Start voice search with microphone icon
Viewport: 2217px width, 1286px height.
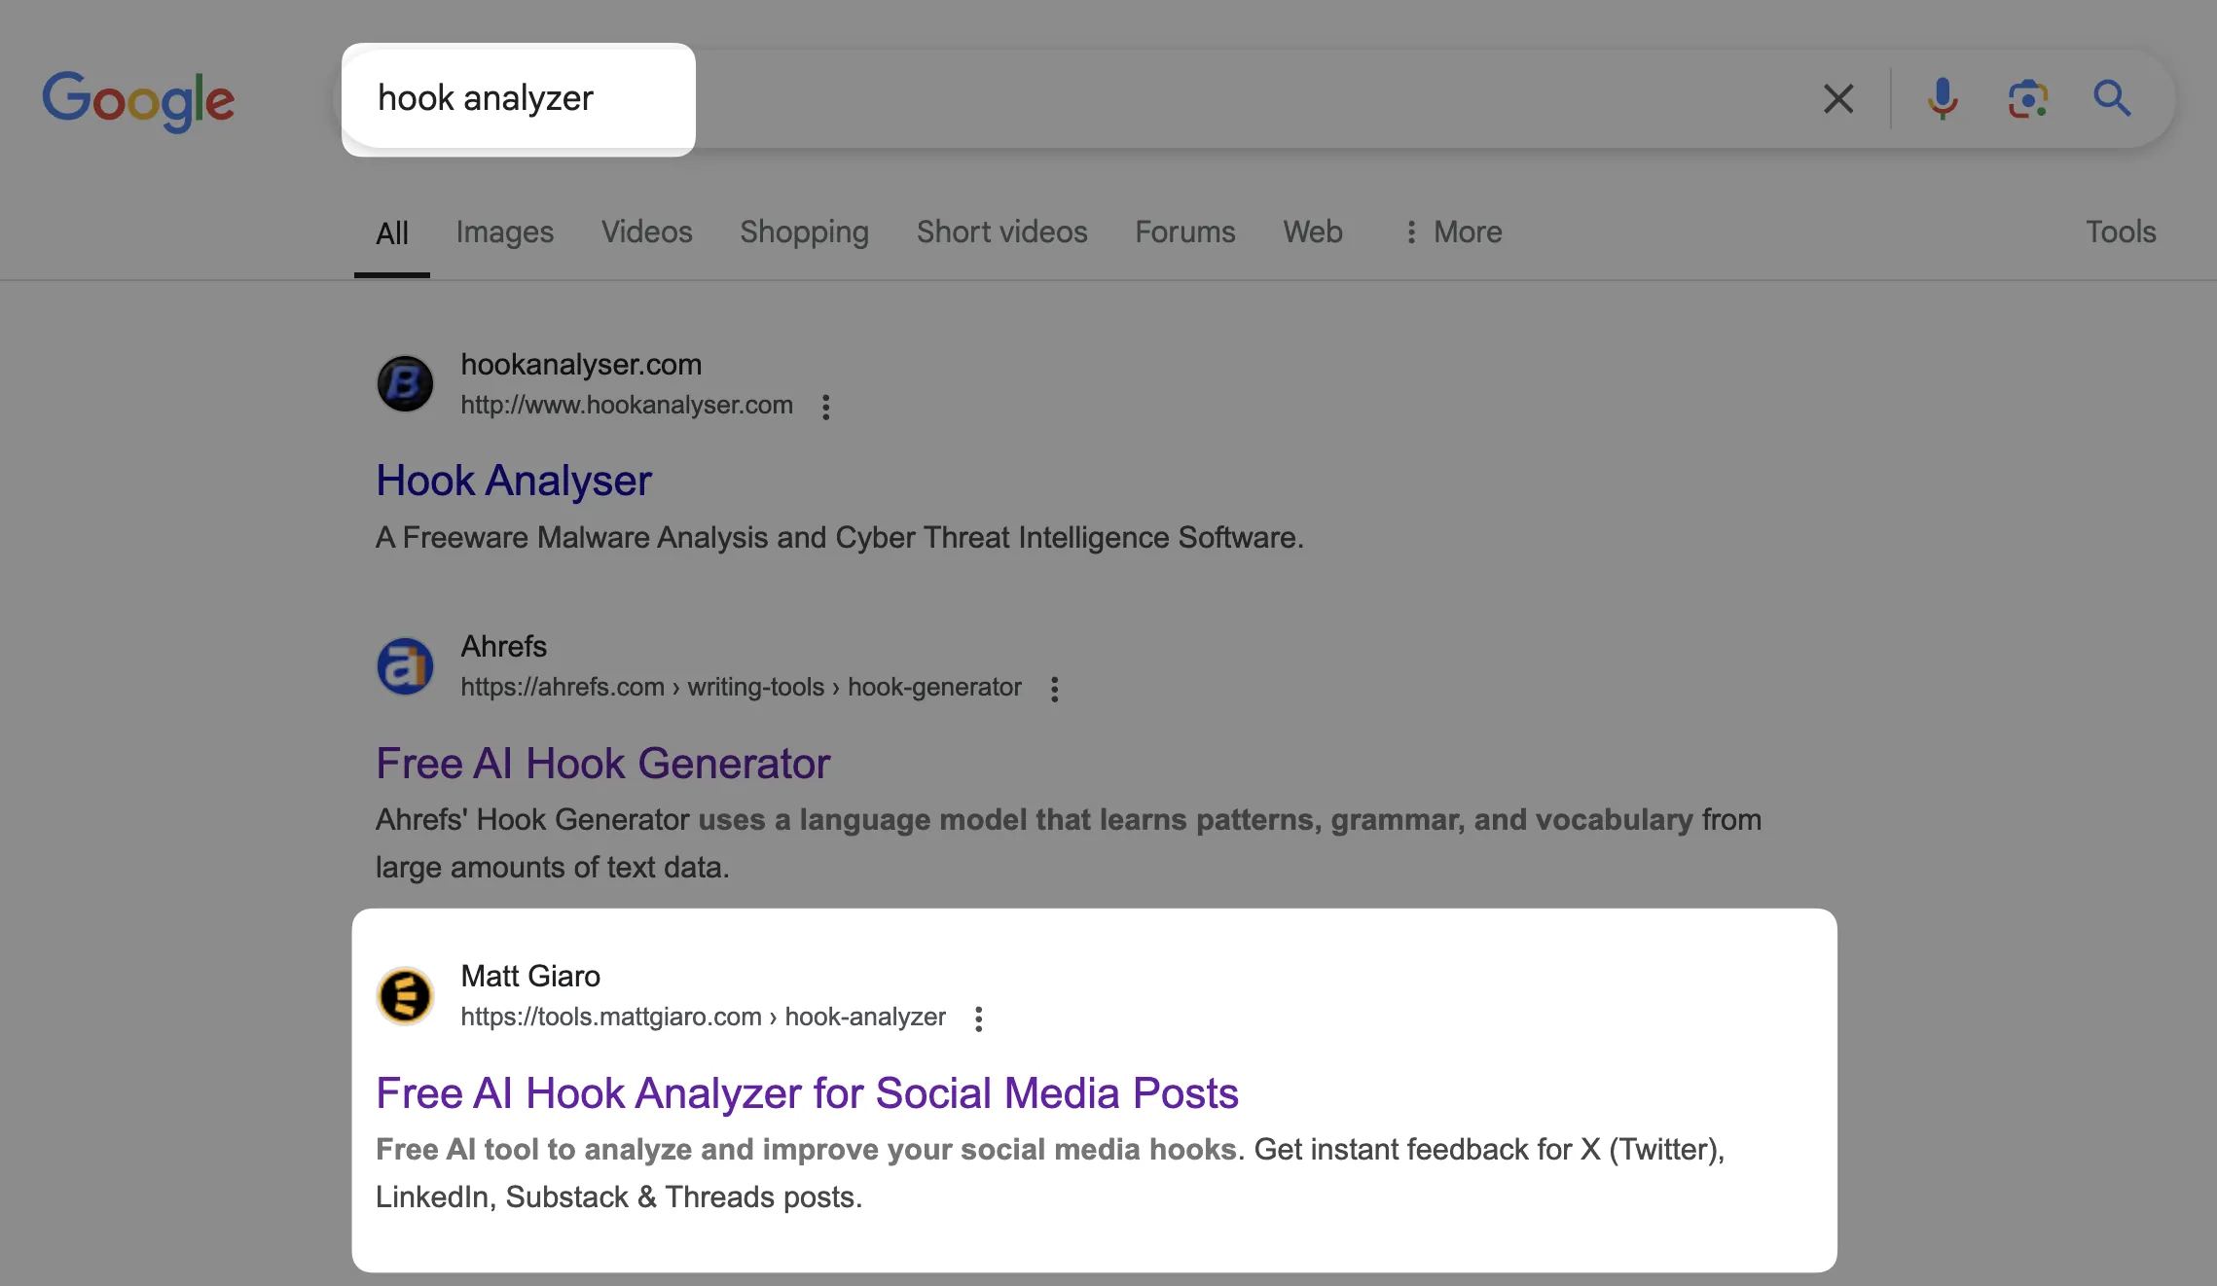(x=1943, y=98)
